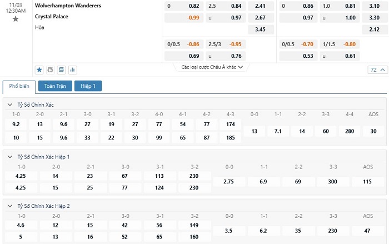Expand Các loại cược Châu Á khác dropdown

click(x=212, y=67)
